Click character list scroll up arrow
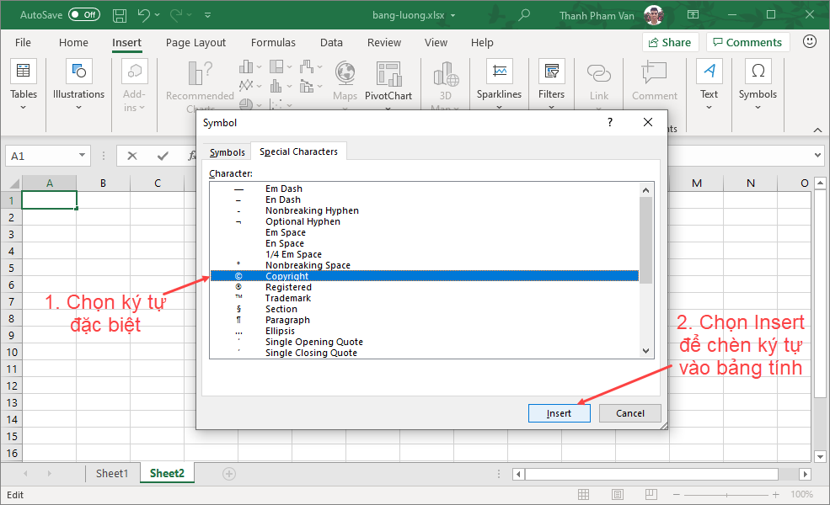Viewport: 830px width, 505px height. coord(645,190)
